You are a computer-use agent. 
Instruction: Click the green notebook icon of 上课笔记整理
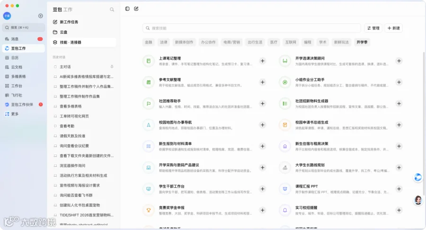point(149,61)
